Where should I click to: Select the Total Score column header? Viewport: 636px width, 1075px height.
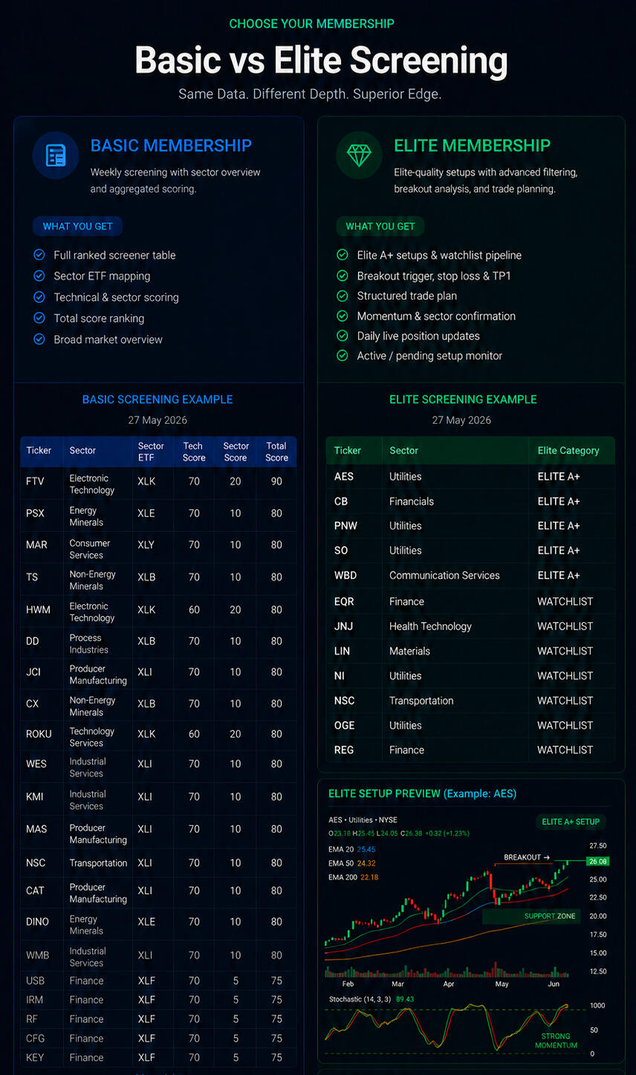(x=276, y=451)
